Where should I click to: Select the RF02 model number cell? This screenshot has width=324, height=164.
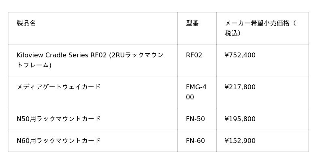[194, 55]
